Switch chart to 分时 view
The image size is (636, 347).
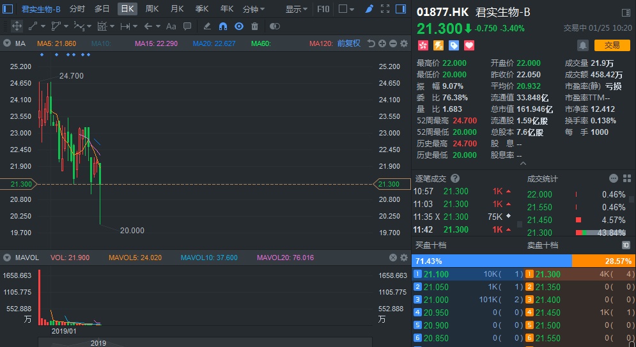click(x=77, y=8)
